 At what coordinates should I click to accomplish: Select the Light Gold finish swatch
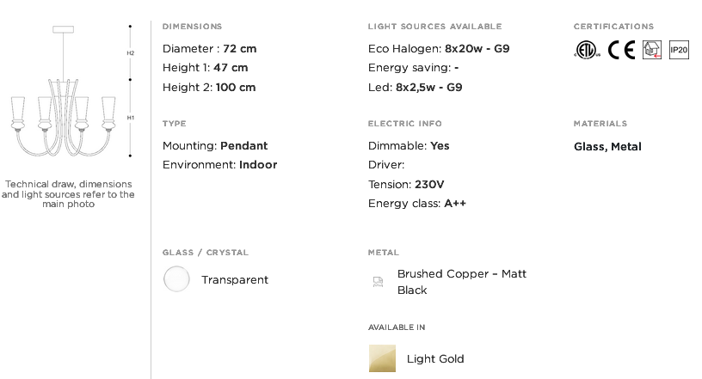coord(382,358)
